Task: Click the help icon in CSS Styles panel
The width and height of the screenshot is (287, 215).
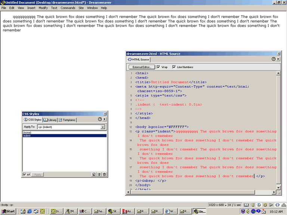Action: click(x=100, y=119)
